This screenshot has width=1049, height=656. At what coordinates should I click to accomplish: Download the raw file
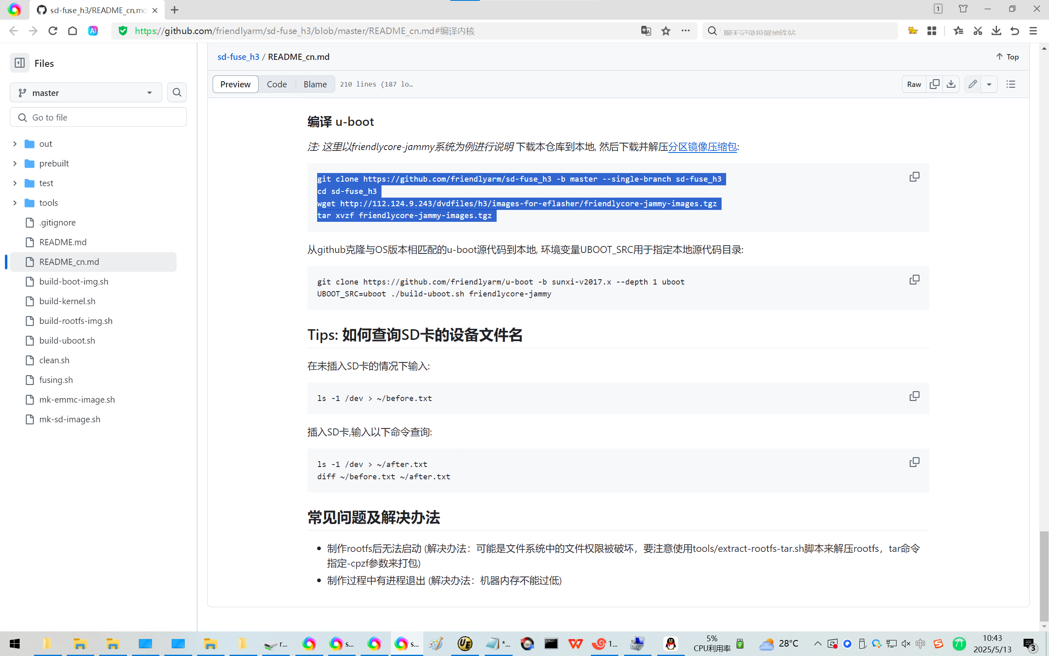pos(951,84)
